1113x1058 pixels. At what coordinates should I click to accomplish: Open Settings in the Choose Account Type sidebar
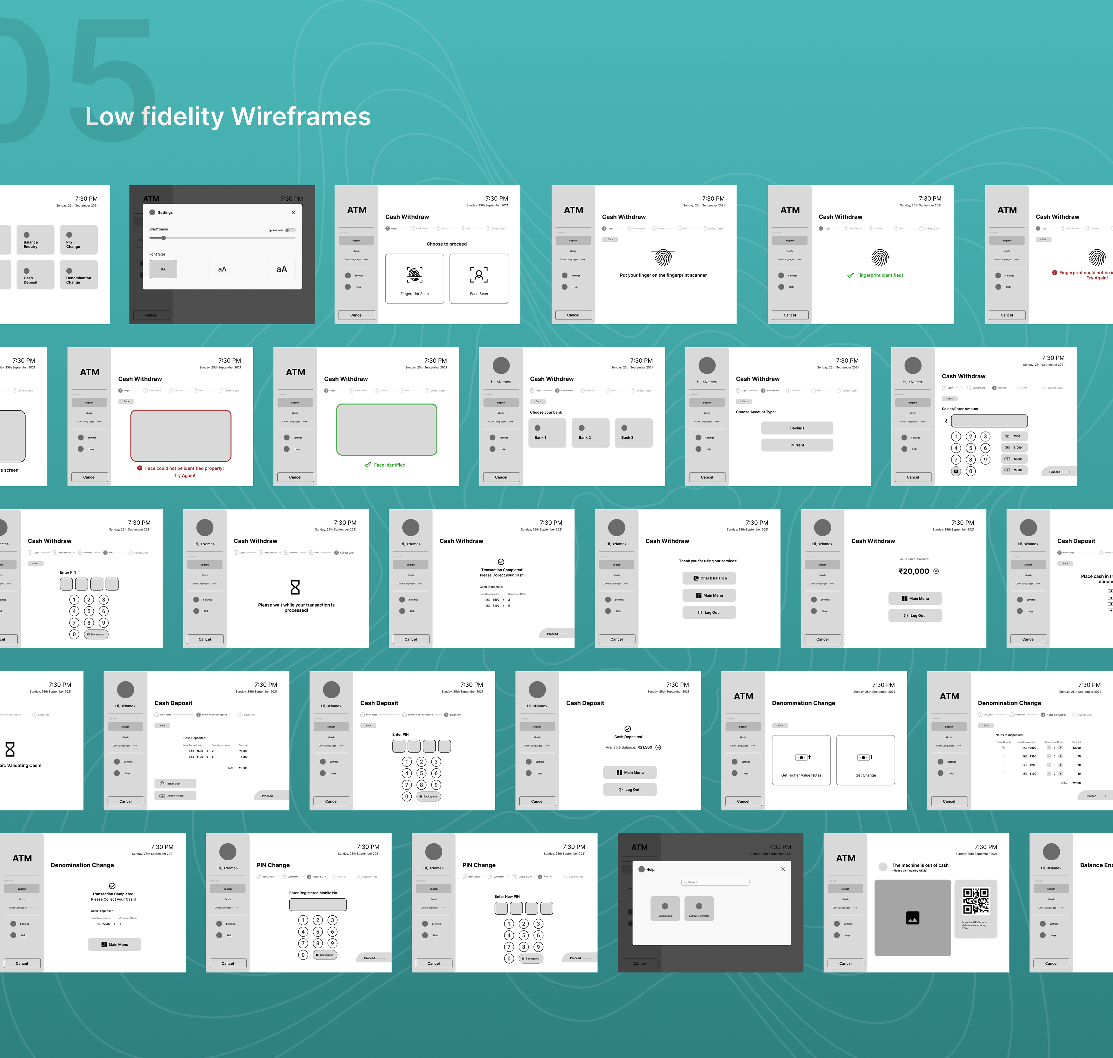704,438
